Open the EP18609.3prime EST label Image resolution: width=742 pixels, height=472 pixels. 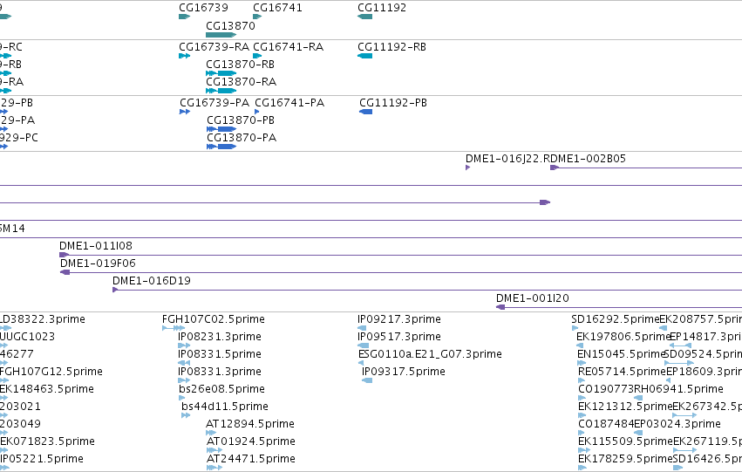point(704,372)
